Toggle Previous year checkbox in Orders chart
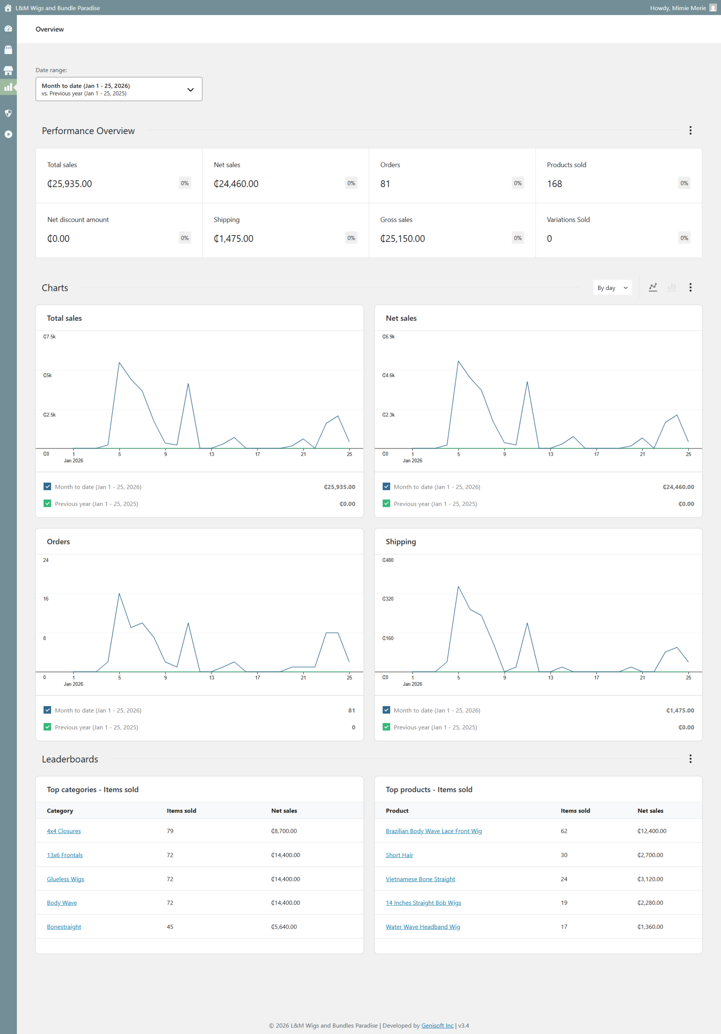The image size is (721, 1034). [47, 727]
